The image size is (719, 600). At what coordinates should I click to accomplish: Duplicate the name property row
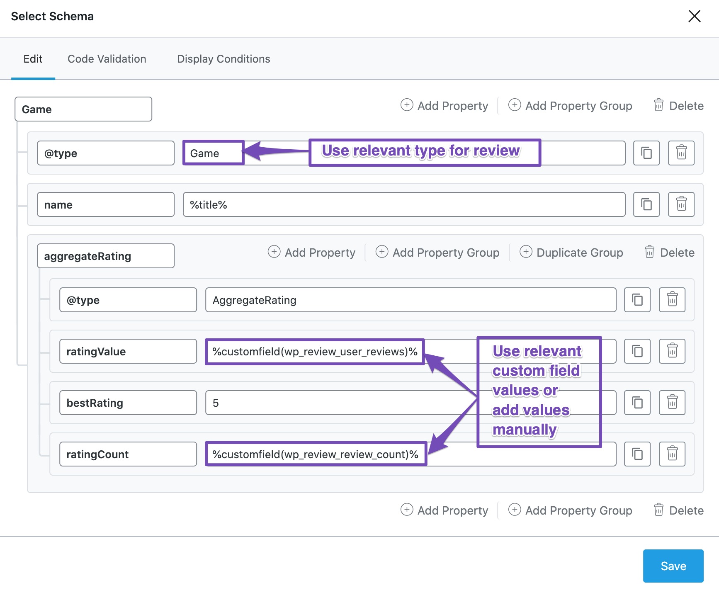(646, 204)
